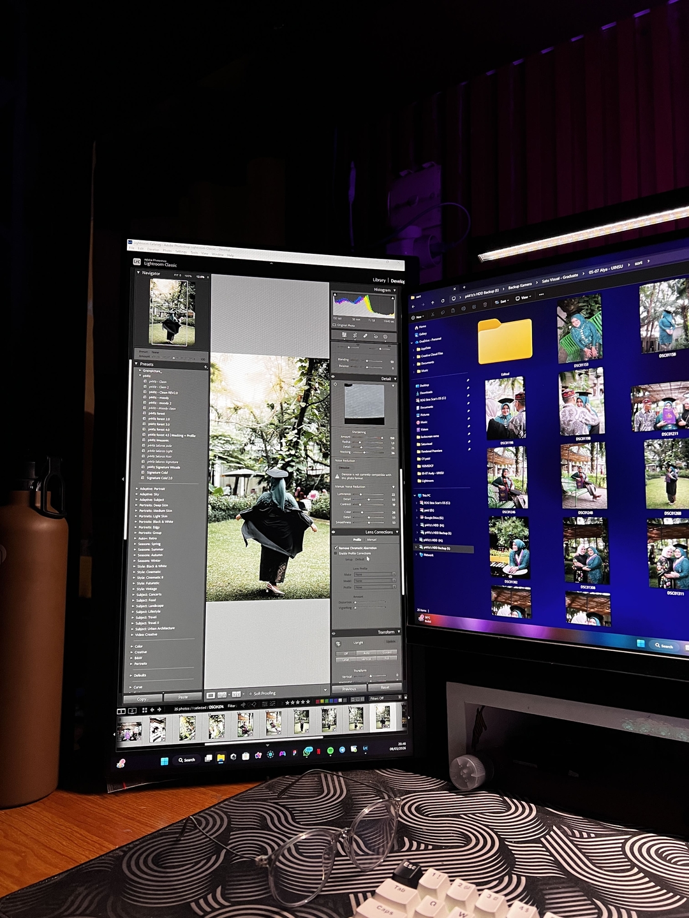This screenshot has width=689, height=918.
Task: Collapse the Navigator panel triangle
Action: click(138, 272)
